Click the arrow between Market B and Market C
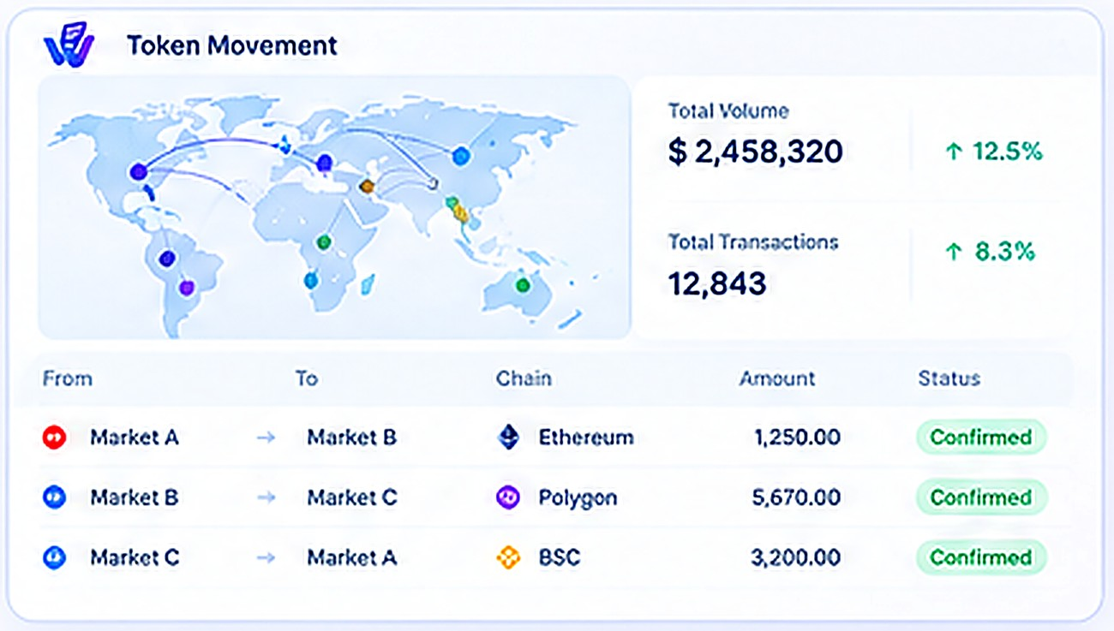Viewport: 1114px width, 631px height. pos(267,497)
